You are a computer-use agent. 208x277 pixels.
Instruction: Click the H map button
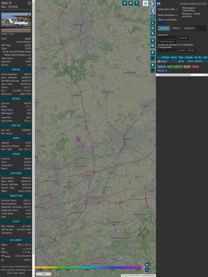(130, 3)
